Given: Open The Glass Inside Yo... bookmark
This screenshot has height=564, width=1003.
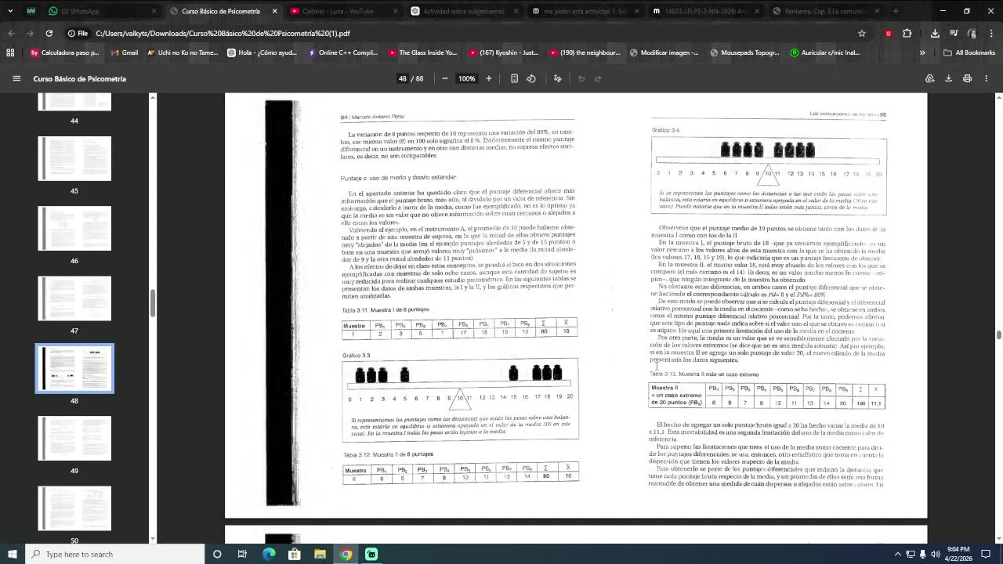Looking at the screenshot, I should pyautogui.click(x=422, y=52).
